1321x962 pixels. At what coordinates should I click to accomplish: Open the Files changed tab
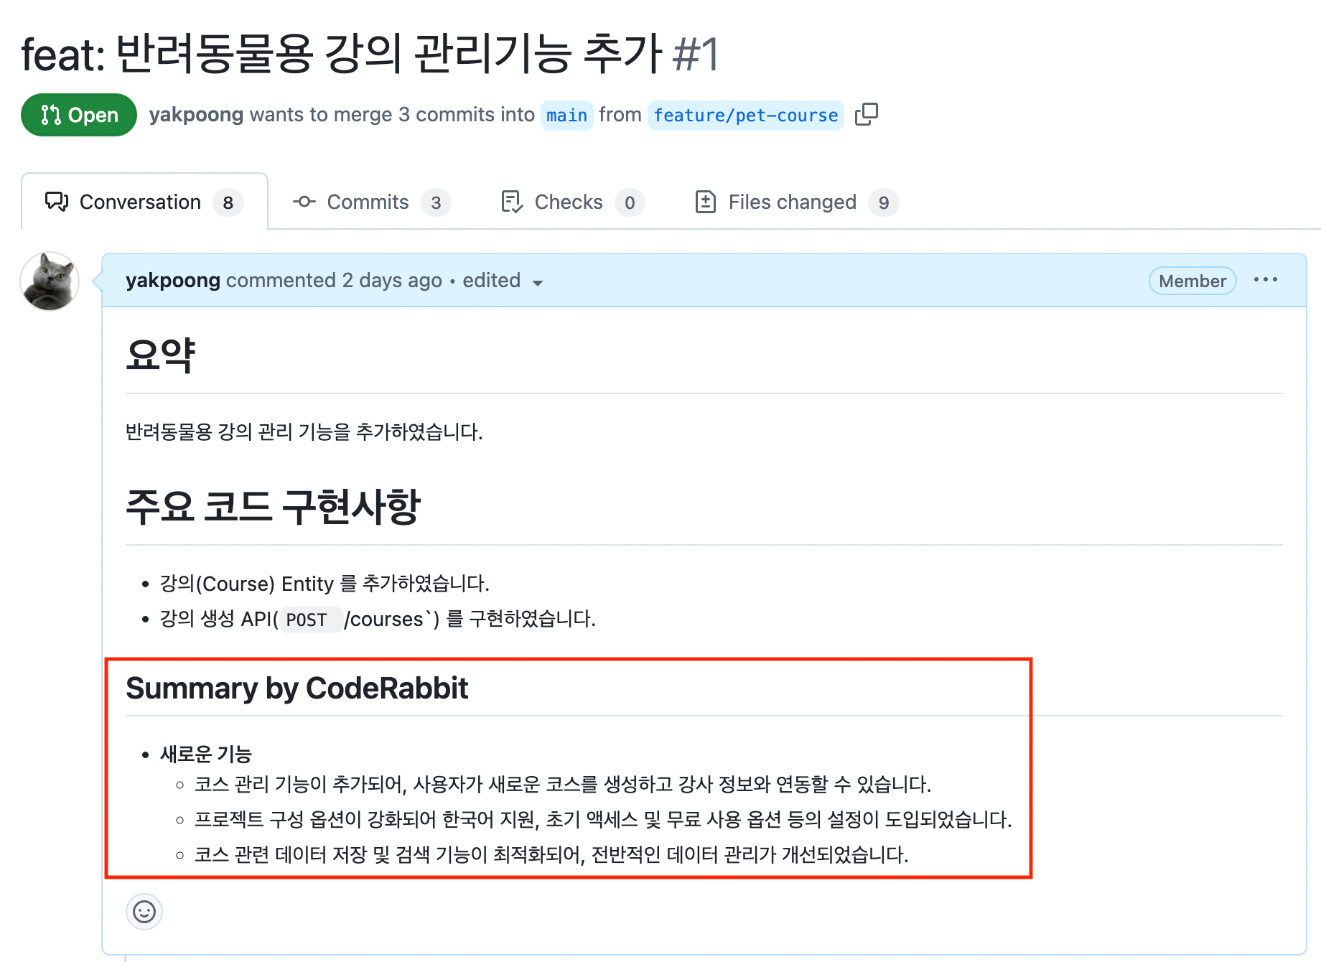point(796,202)
